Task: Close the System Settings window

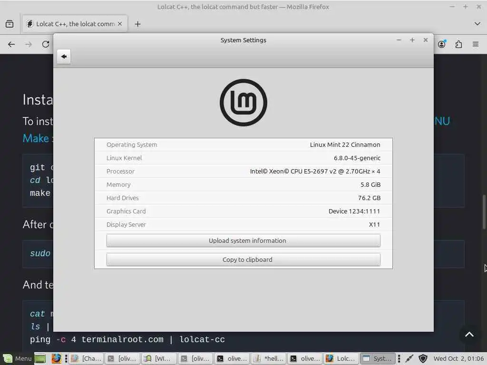Action: coord(426,40)
